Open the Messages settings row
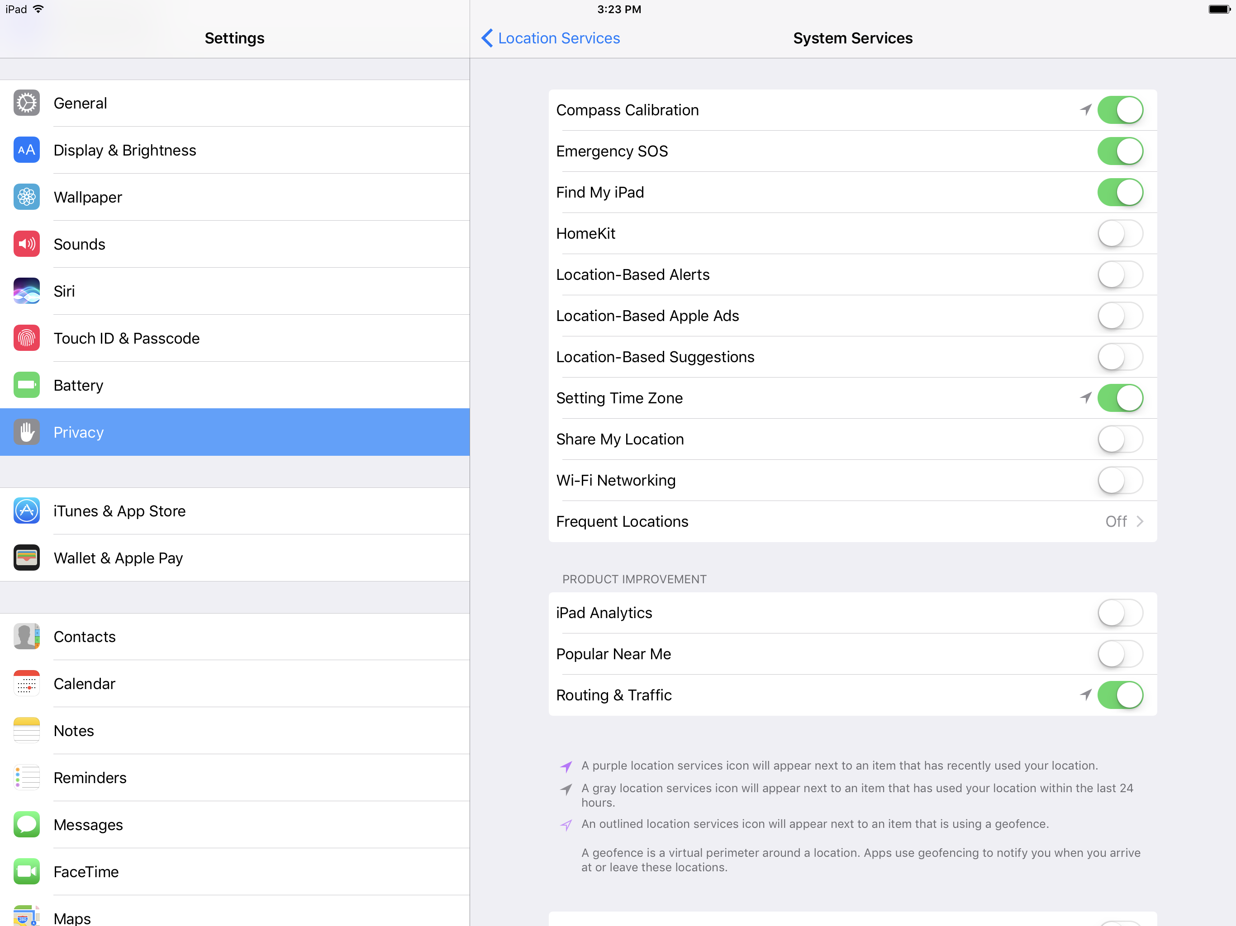The width and height of the screenshot is (1236, 926). 235,824
